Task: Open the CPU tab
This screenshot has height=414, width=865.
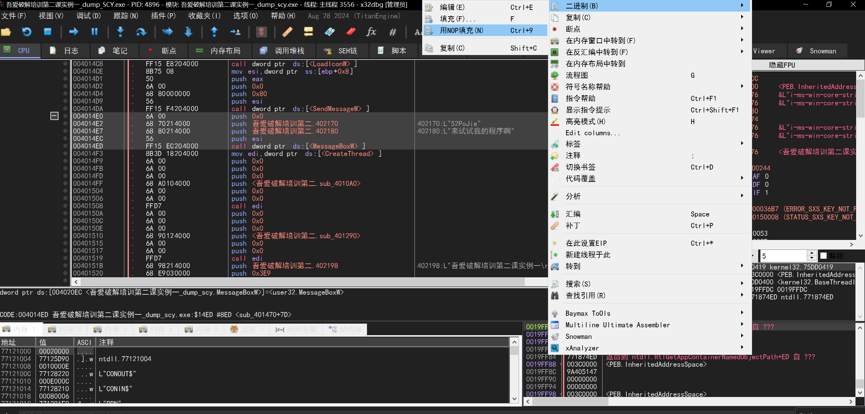Action: (20, 51)
